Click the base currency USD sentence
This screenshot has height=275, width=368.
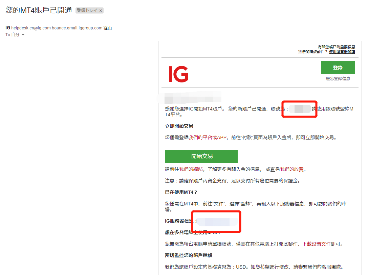pyautogui.click(x=255, y=267)
